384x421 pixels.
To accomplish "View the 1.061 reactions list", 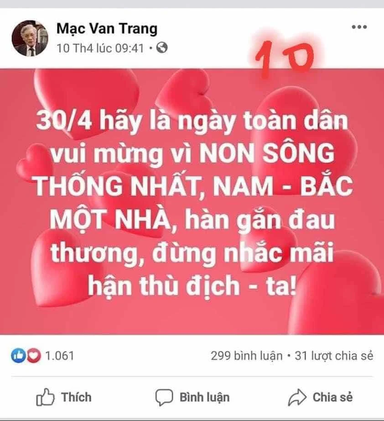I will pos(59,356).
